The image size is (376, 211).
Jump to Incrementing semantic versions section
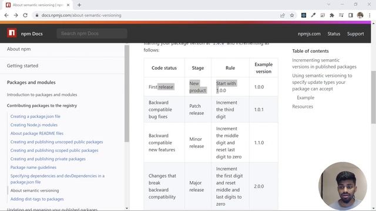click(324, 63)
